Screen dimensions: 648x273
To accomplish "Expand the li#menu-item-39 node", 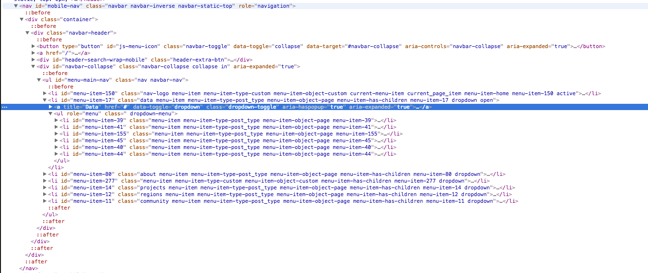I will click(x=56, y=121).
